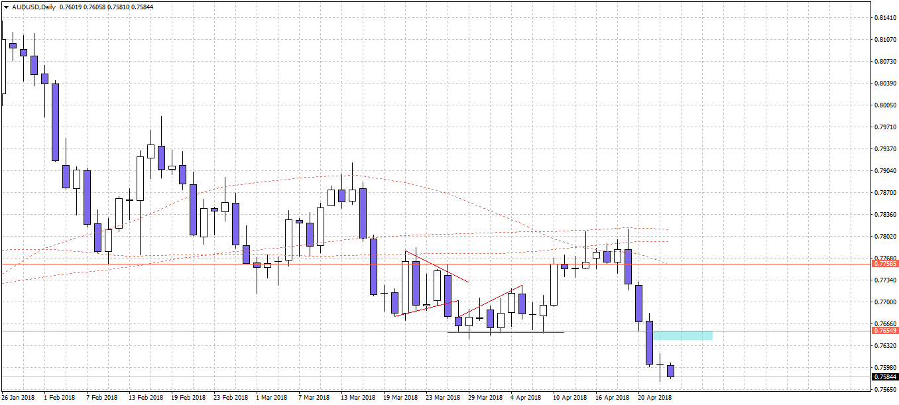Click price axis label 0.80730
The width and height of the screenshot is (899, 405).
click(x=886, y=62)
